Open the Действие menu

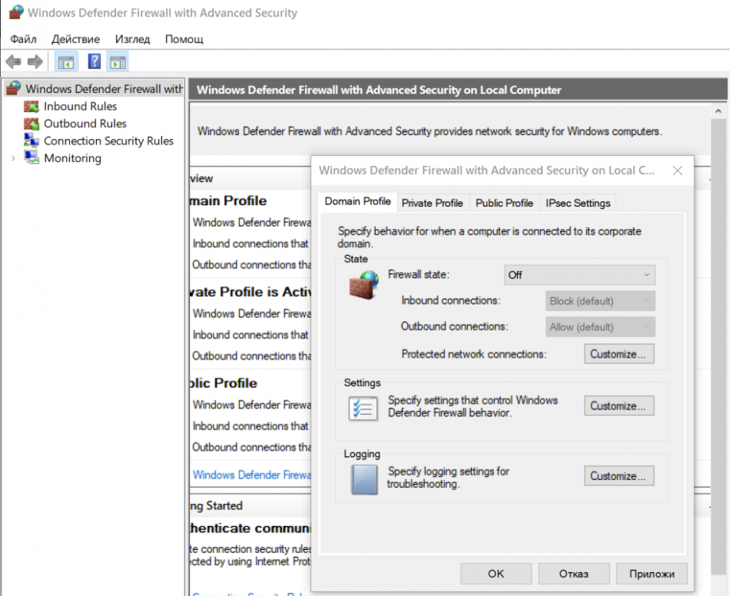click(x=75, y=39)
